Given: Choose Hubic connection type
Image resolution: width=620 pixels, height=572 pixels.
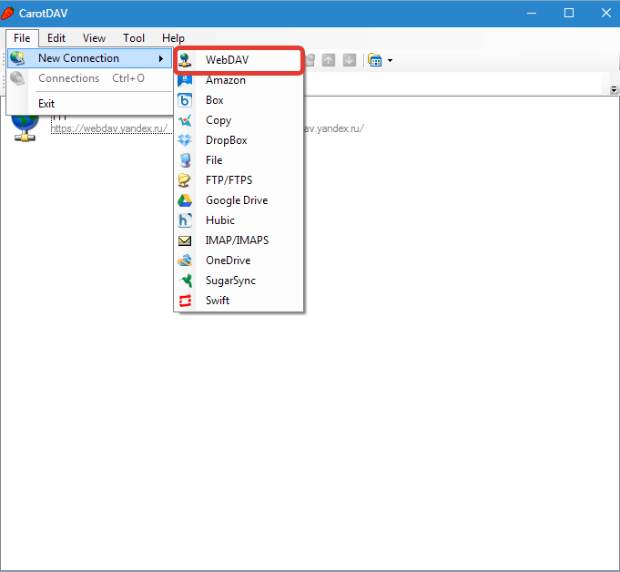Looking at the screenshot, I should (239, 220).
